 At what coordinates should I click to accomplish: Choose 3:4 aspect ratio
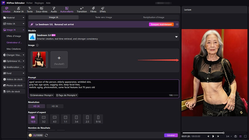point(76,119)
